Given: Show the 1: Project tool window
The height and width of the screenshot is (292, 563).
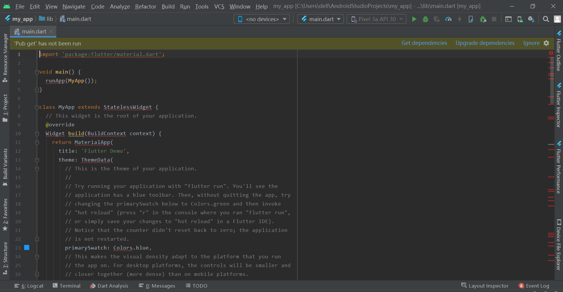Looking at the screenshot, I should [x=5, y=108].
